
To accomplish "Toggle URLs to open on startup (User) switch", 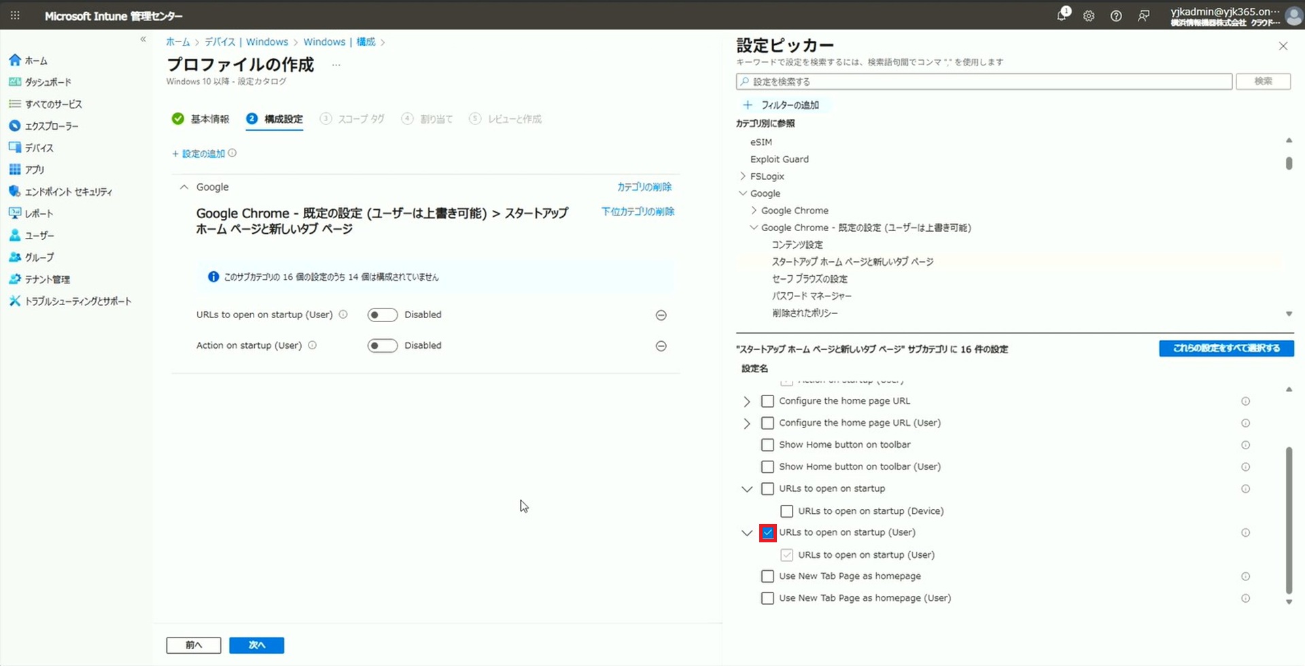I will click(x=382, y=315).
